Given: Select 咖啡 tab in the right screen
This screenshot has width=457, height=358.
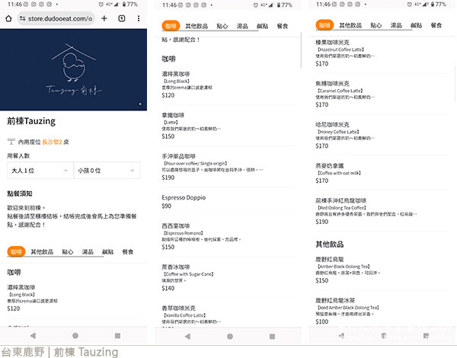Looking at the screenshot, I should pyautogui.click(x=324, y=25).
